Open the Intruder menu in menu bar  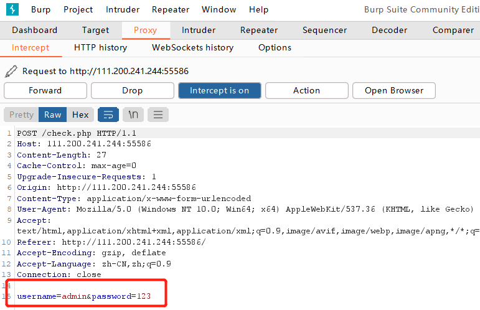point(123,9)
